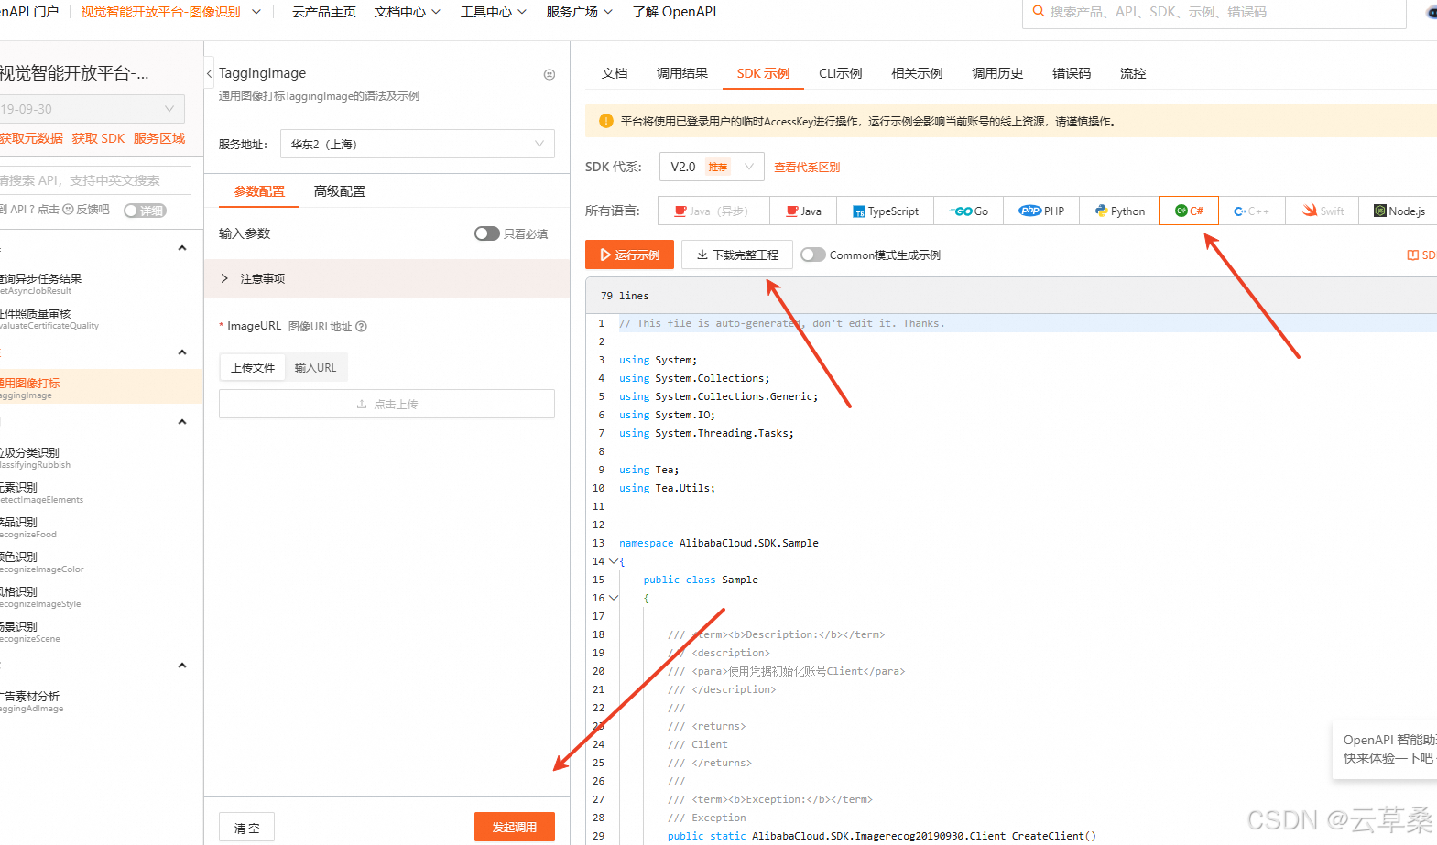Focus the top product search field
Viewport: 1437px width, 845px height.
click(x=1214, y=13)
